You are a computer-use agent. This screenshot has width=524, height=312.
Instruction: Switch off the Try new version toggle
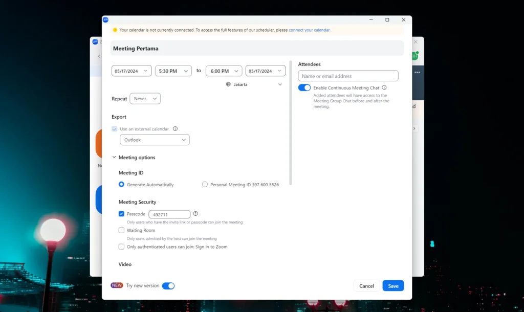168,286
